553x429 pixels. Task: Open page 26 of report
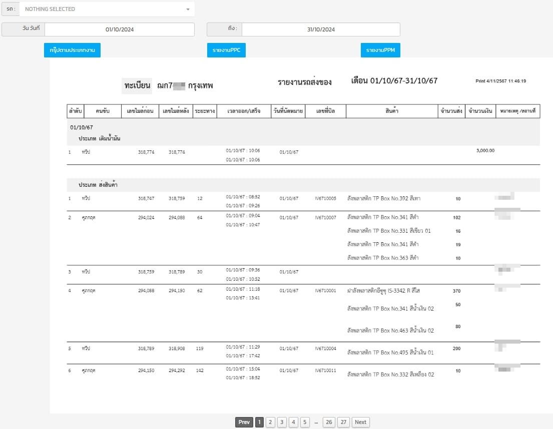(329, 422)
